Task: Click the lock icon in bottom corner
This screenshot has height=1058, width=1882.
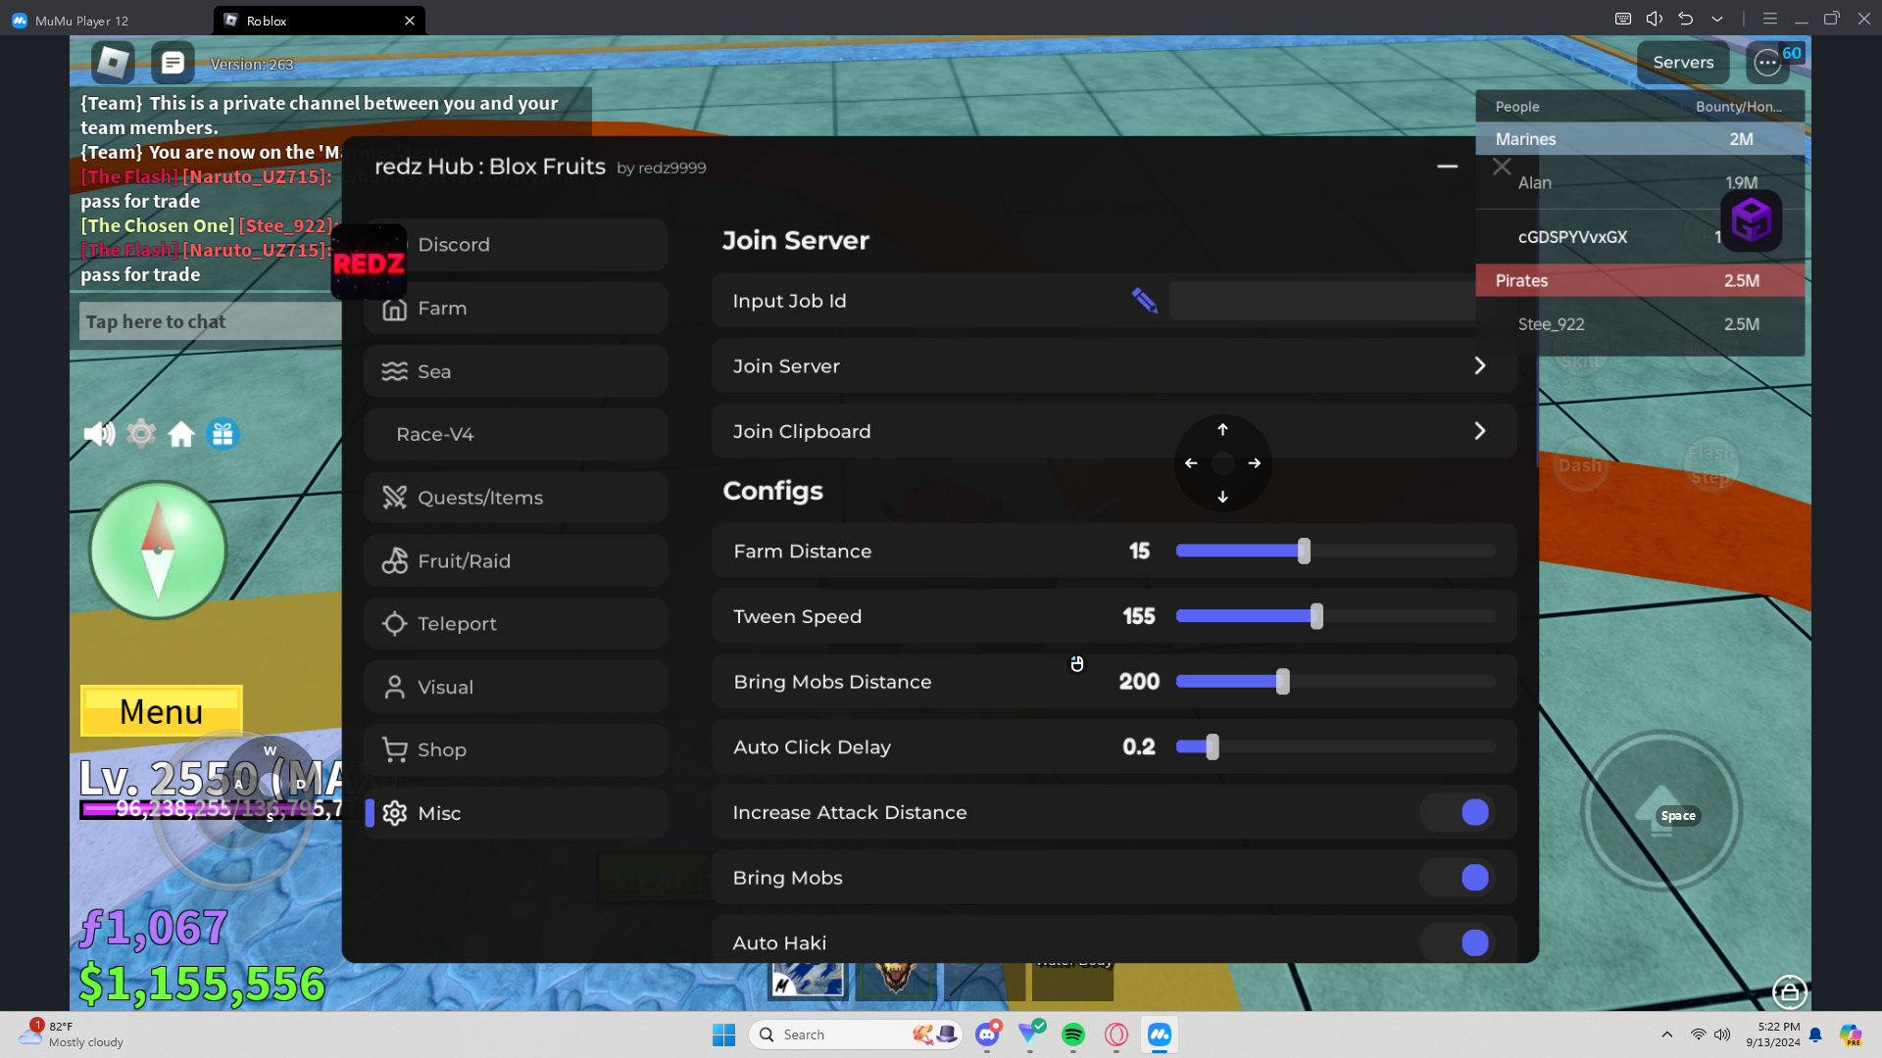Action: pyautogui.click(x=1790, y=992)
